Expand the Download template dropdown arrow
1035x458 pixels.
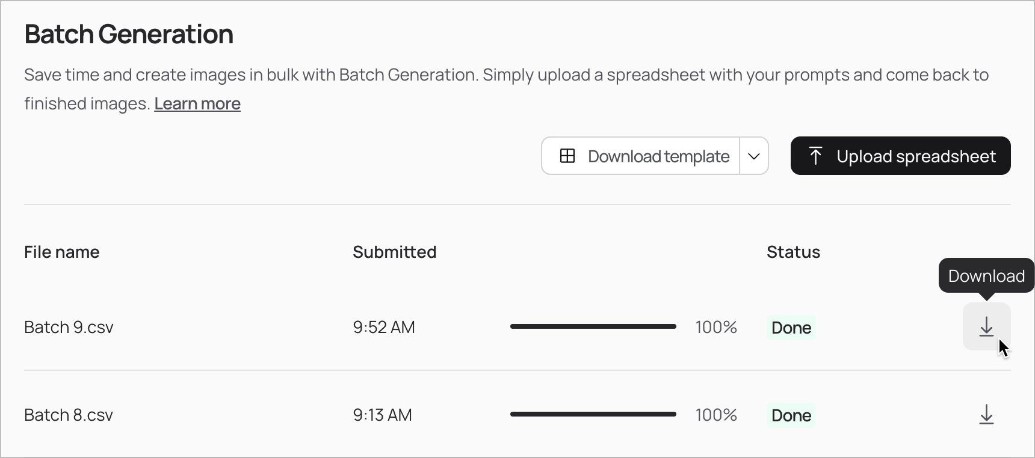[754, 156]
